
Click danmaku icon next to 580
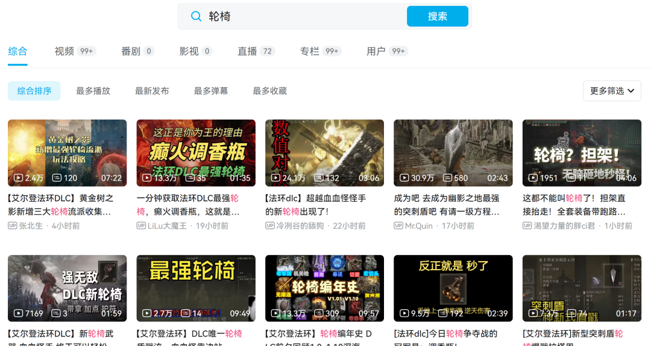click(x=447, y=178)
